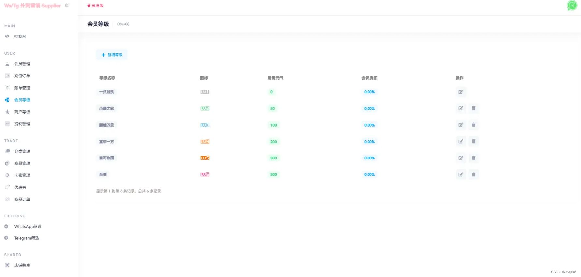Screen dimensions: 581x277
Task: Open 卡密管理 in Trade section
Action: pyautogui.click(x=22, y=175)
